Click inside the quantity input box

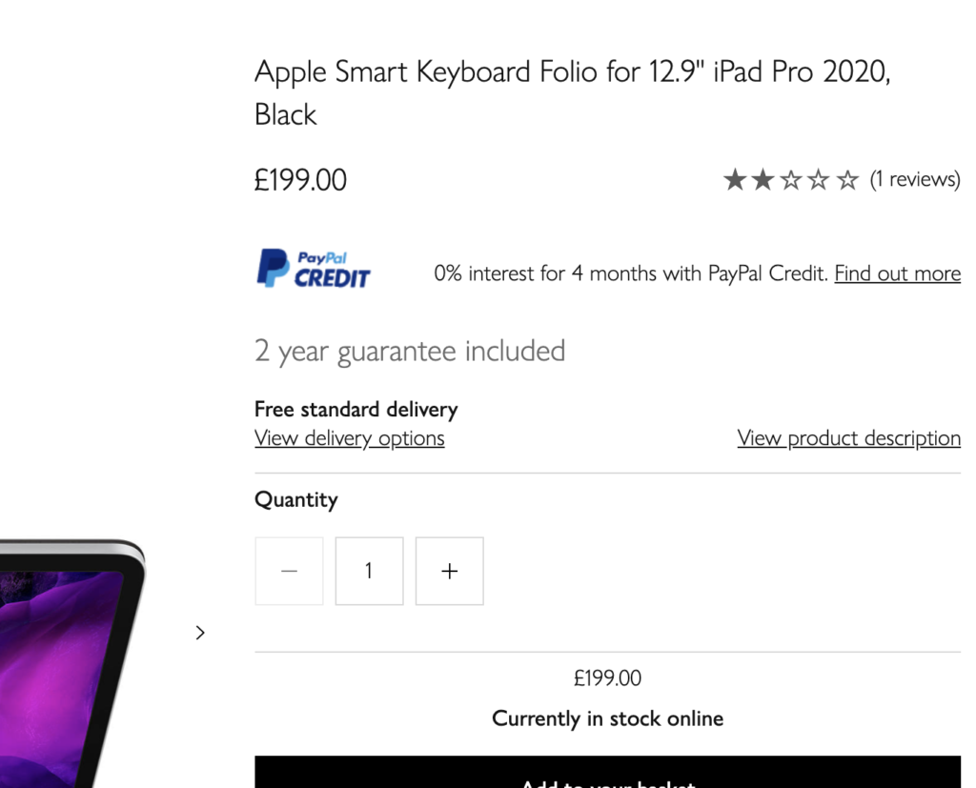(369, 571)
